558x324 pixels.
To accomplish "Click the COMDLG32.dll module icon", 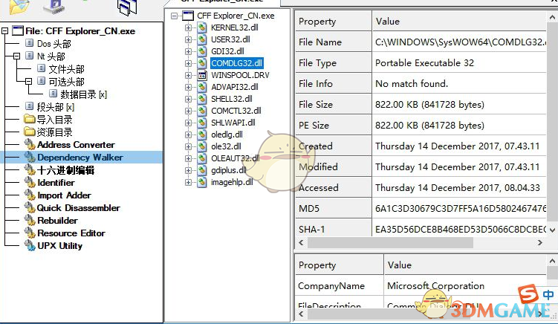I will coord(202,63).
